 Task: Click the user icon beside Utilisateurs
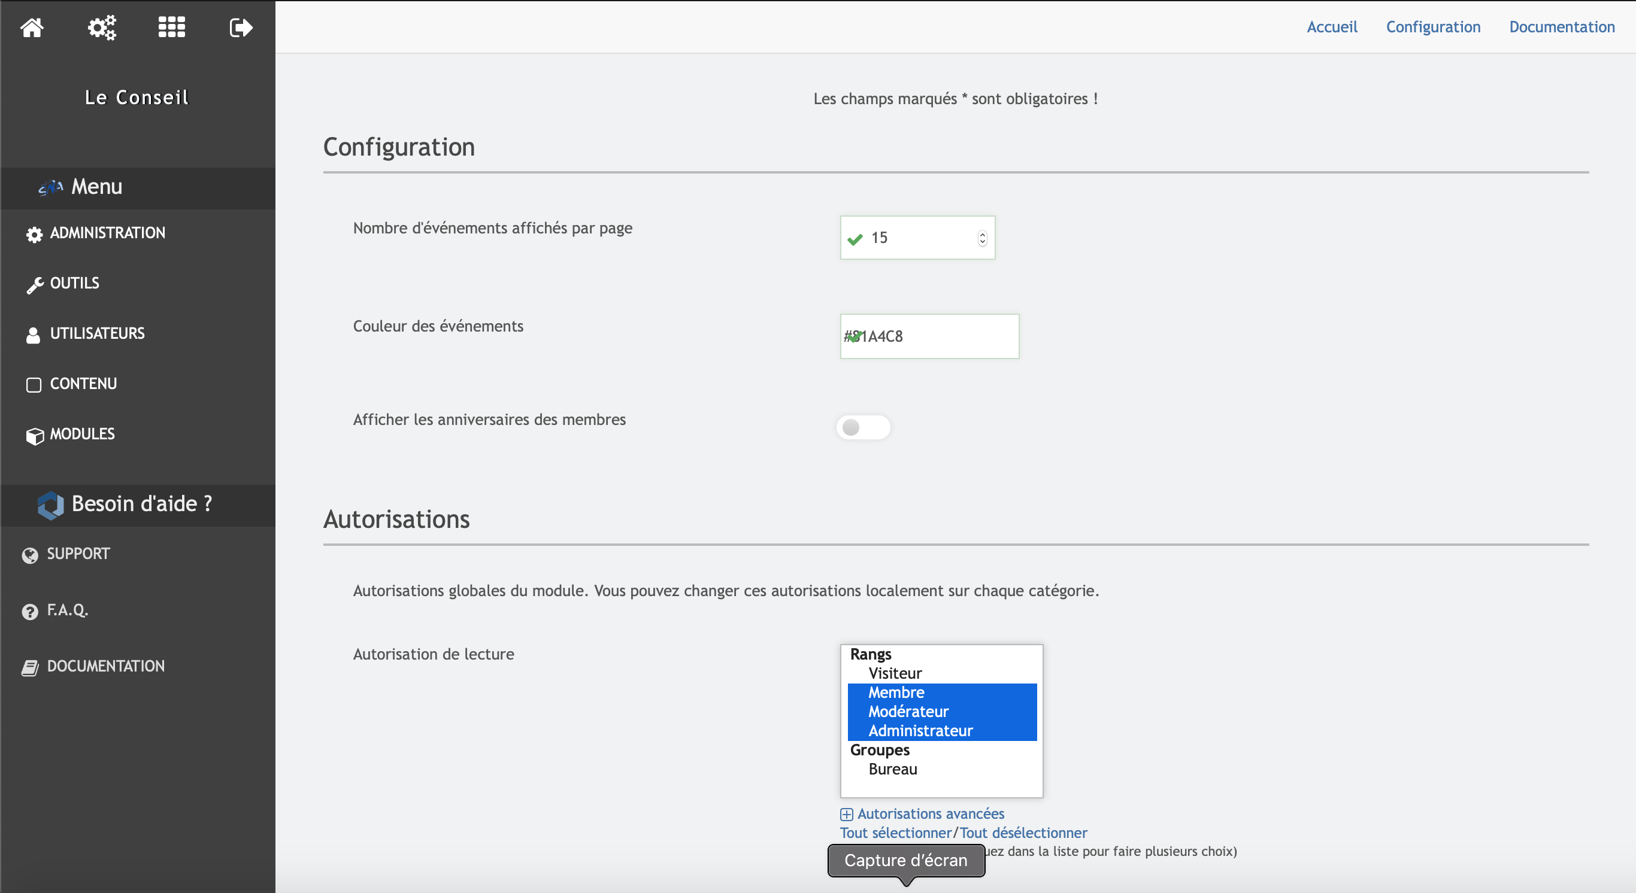[33, 335]
